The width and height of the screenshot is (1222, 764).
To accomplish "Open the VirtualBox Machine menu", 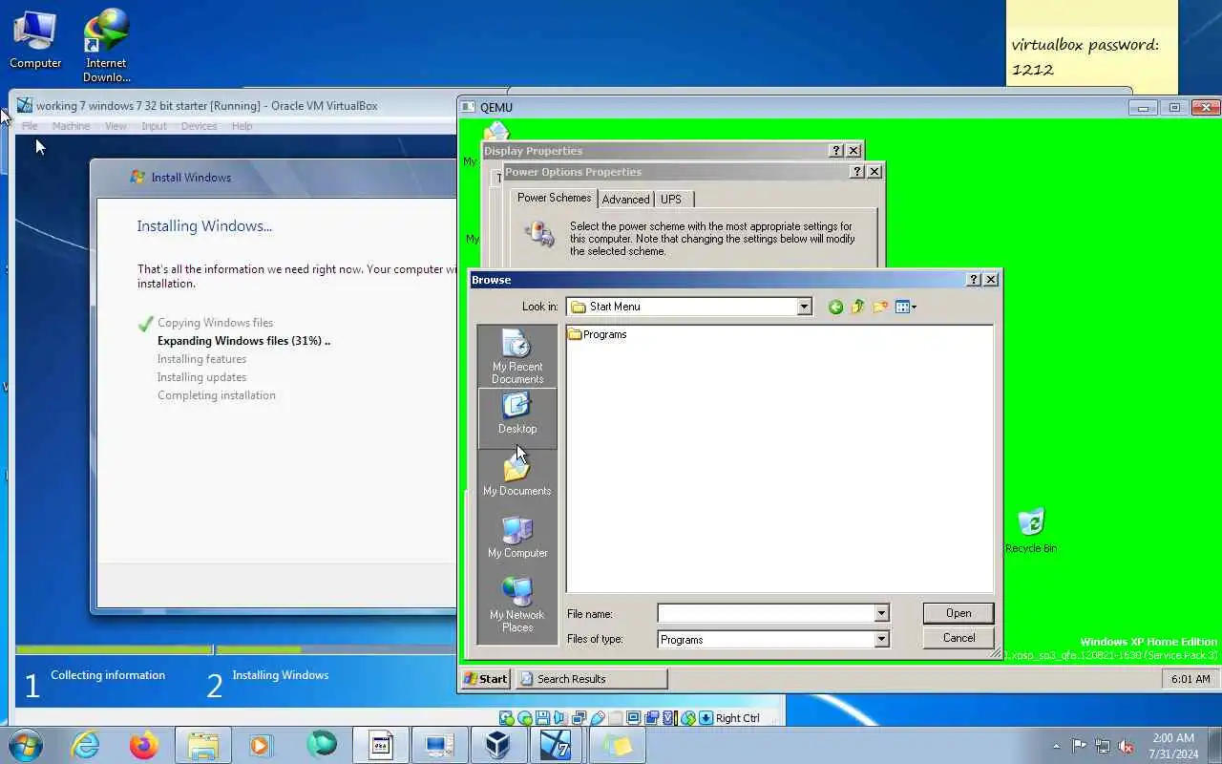I will tap(71, 126).
